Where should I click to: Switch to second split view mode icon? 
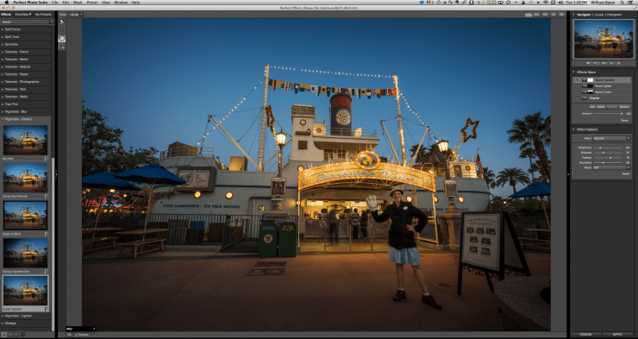tap(10, 335)
